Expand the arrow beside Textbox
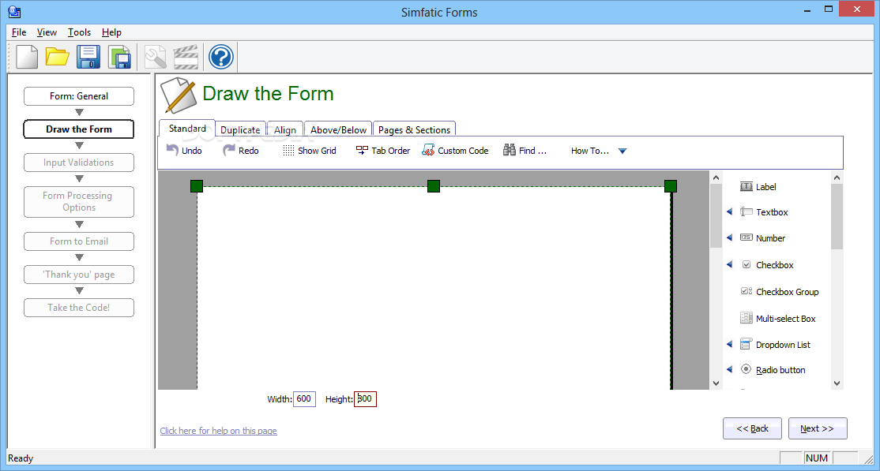The image size is (880, 471). coord(730,212)
